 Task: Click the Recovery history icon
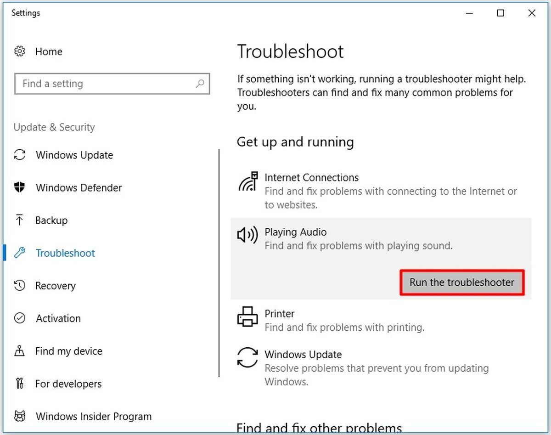(20, 285)
